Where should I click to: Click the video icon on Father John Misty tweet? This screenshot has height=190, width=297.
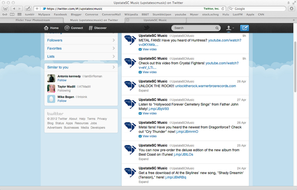pos(140,113)
